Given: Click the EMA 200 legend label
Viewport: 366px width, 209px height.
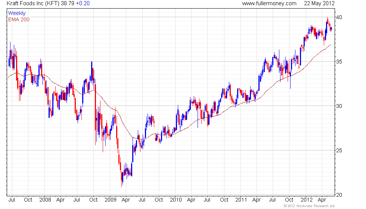Looking at the screenshot, I should (x=19, y=19).
